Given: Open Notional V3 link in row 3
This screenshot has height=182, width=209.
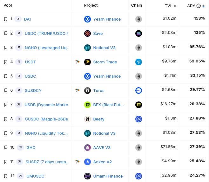Looking at the screenshot, I should pyautogui.click(x=104, y=48).
